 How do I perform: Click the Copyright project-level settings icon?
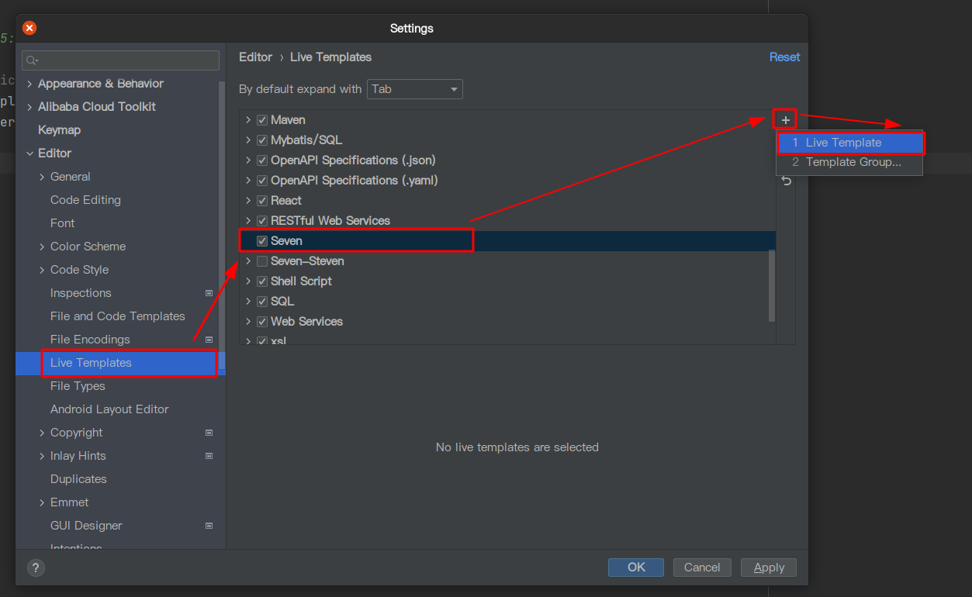[209, 433]
